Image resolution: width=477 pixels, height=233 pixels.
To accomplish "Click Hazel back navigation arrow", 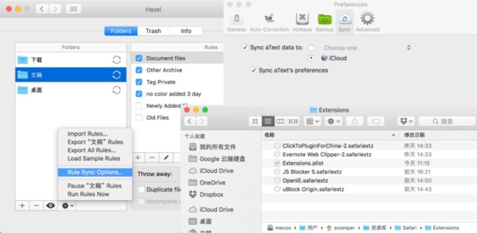I will pyautogui.click(x=42, y=8).
